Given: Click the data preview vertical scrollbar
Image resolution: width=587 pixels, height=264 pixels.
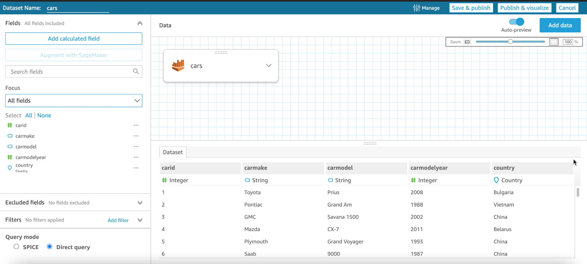Looking at the screenshot, I should (x=578, y=192).
